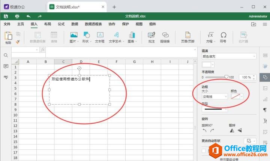Select column header G
Image resolution: width=270 pixels, height=161 pixels.
tap(134, 62)
